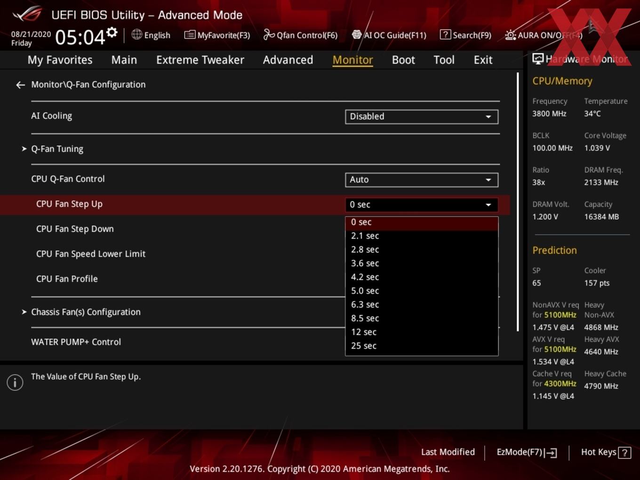The height and width of the screenshot is (480, 640).
Task: Click the 16384 MB capacity value
Action: tap(601, 217)
